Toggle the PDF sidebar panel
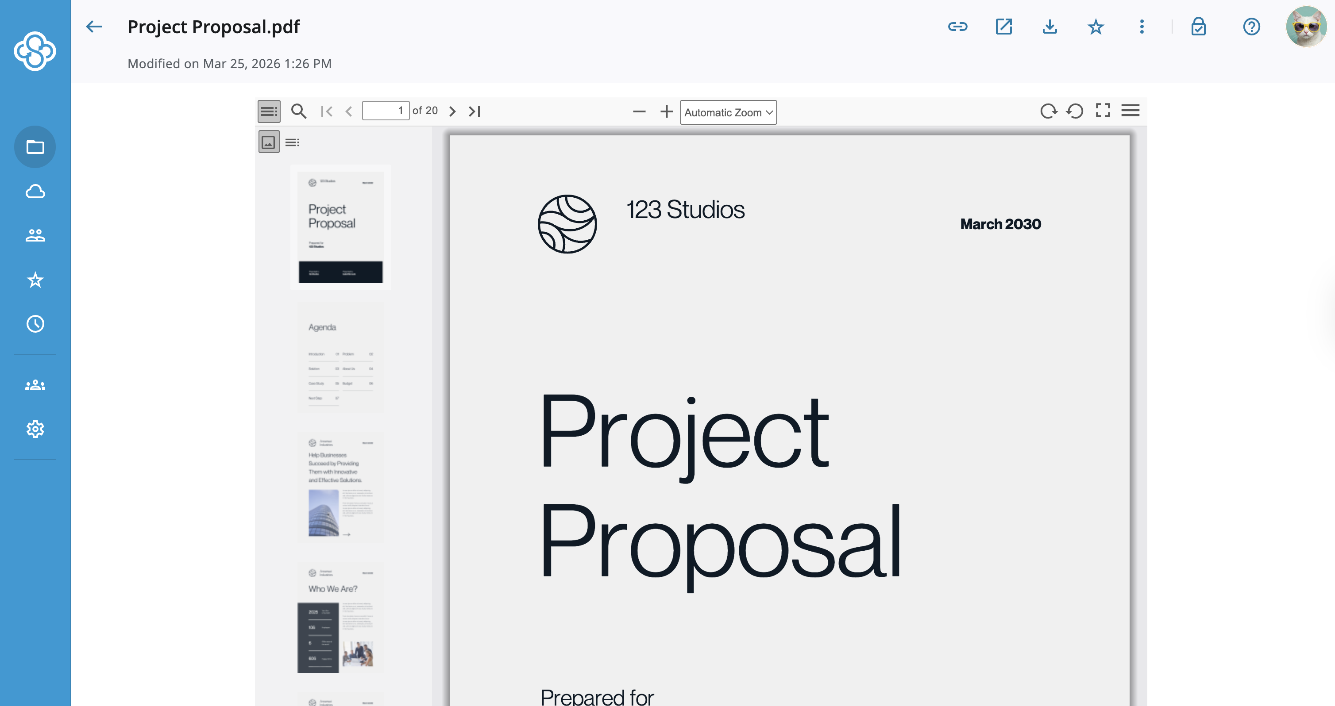This screenshot has width=1335, height=706. [268, 111]
